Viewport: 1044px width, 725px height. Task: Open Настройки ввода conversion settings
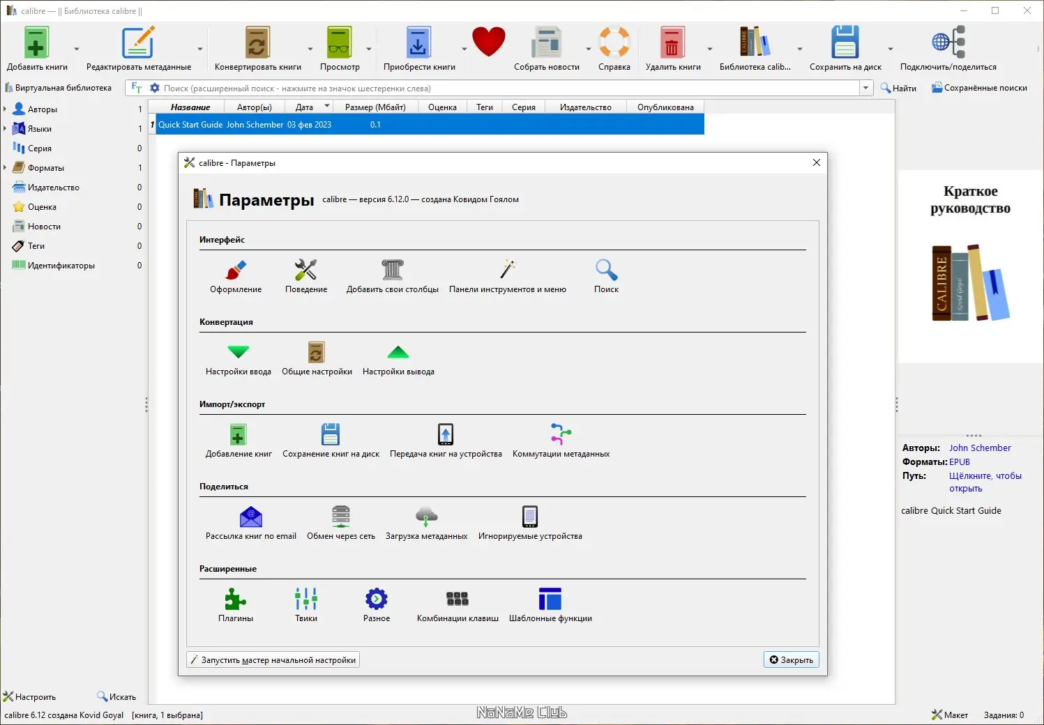(239, 358)
